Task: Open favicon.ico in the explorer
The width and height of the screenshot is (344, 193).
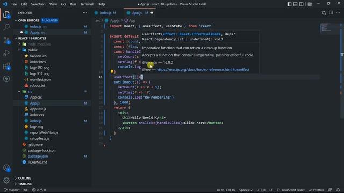Action: [38, 56]
